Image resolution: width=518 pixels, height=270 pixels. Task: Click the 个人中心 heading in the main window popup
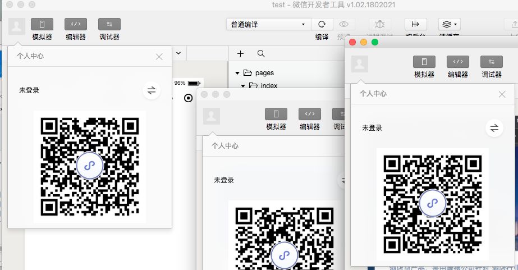click(30, 56)
